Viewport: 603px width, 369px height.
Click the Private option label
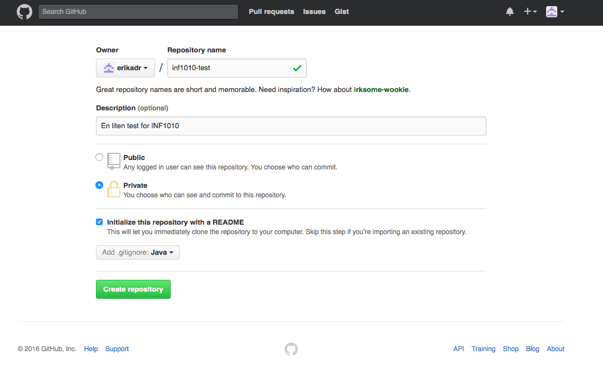click(136, 185)
